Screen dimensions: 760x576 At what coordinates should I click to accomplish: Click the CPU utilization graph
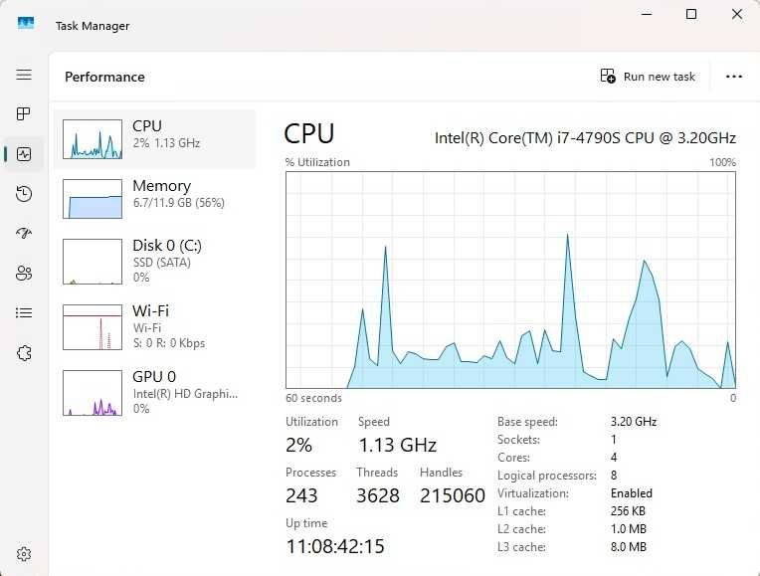coord(510,280)
